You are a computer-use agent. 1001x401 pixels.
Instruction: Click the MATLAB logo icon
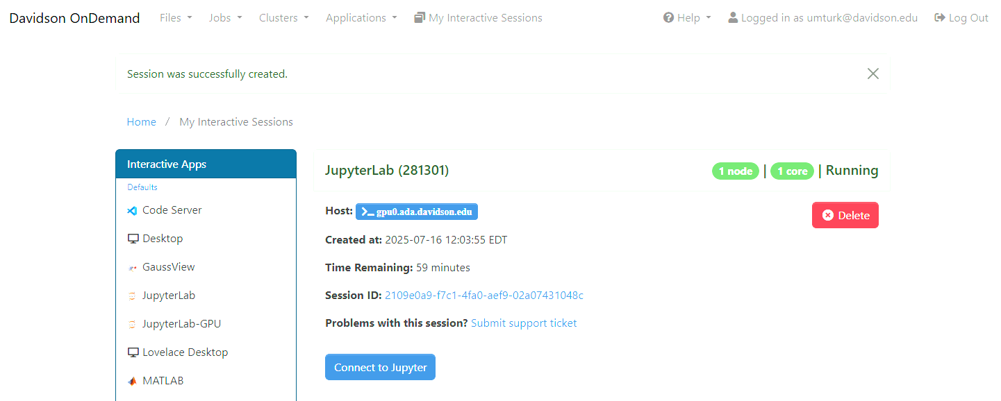click(133, 381)
